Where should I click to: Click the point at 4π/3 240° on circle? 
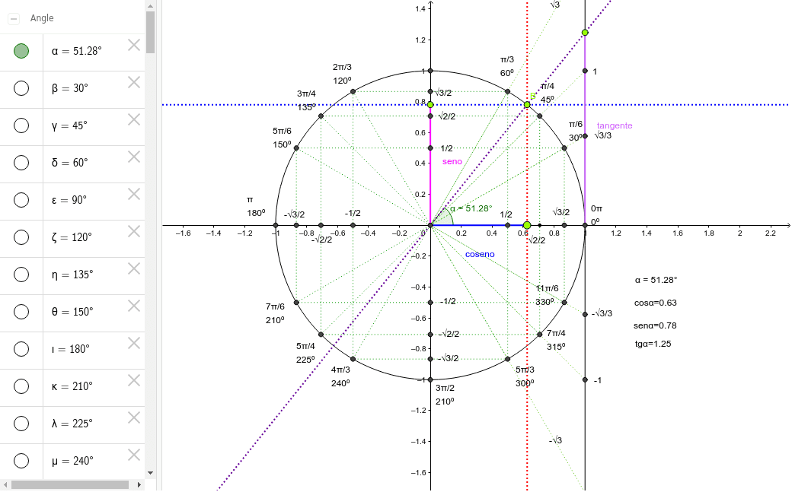pyautogui.click(x=353, y=359)
